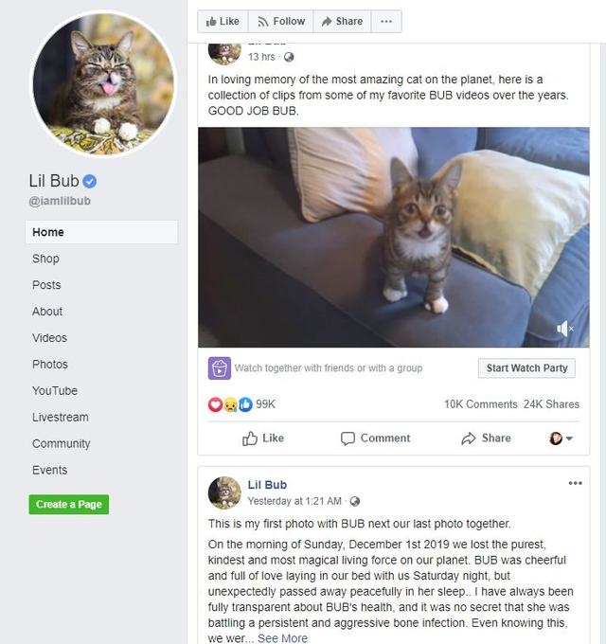This screenshot has height=644, width=606.
Task: Click the heart reaction icon
Action: coord(215,404)
